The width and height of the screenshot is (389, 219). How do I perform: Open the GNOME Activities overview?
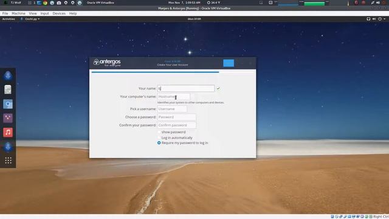point(9,19)
